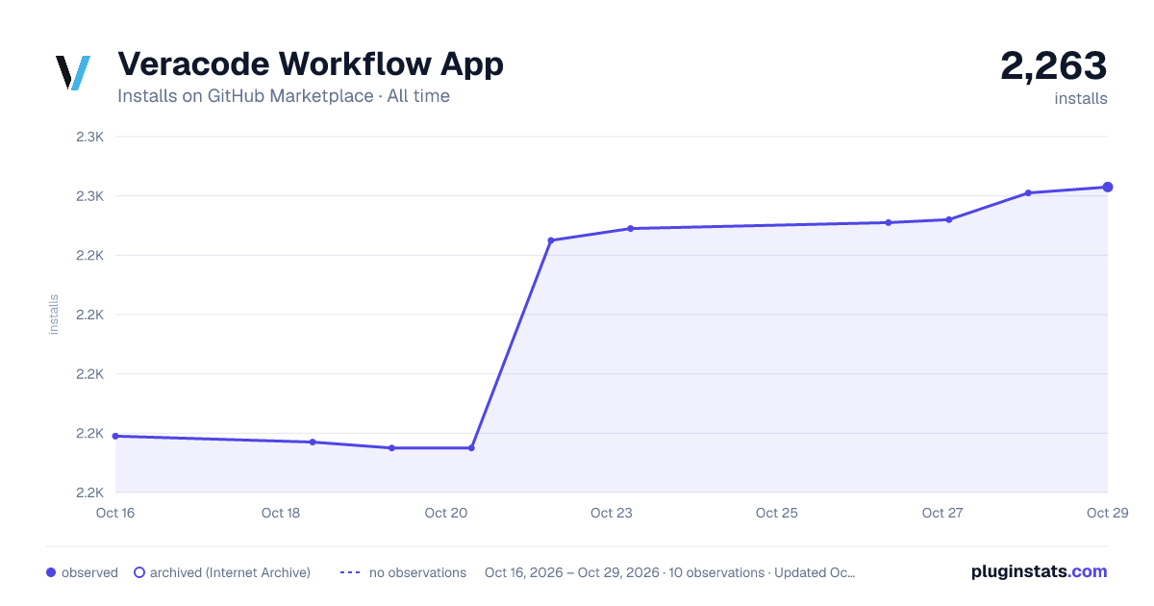Click the 'Oct 18' x-axis label
The height and width of the screenshot is (606, 1154).
click(281, 513)
